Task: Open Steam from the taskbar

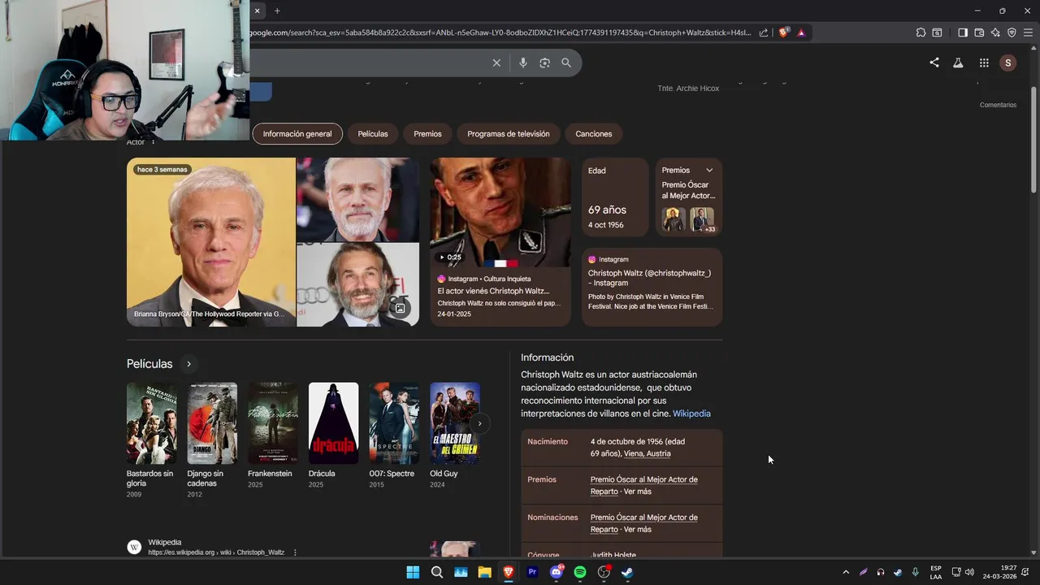Action: point(627,572)
